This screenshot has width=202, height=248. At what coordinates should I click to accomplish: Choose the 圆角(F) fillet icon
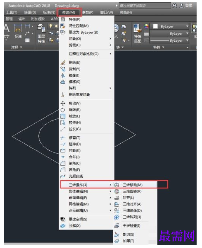pyautogui.click(x=63, y=170)
